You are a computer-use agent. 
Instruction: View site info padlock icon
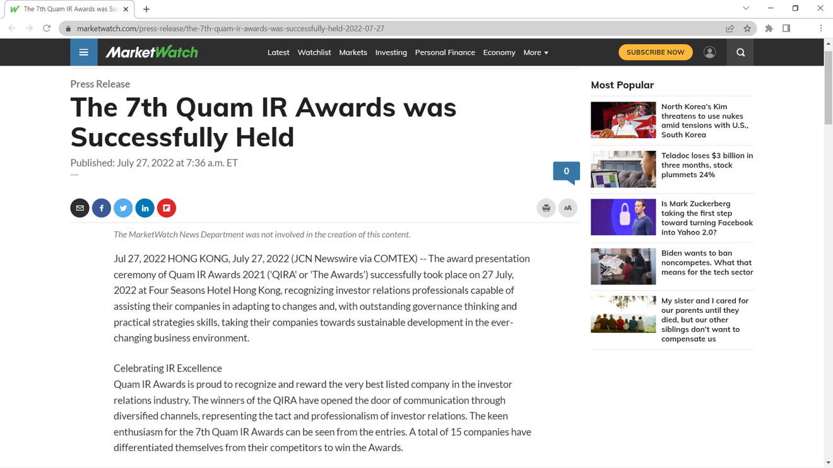coord(68,28)
